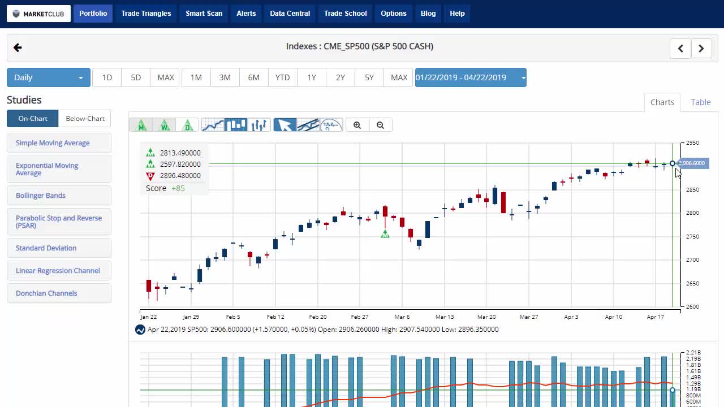The width and height of the screenshot is (724, 407).
Task: Open the Portfolio menu
Action: click(93, 14)
